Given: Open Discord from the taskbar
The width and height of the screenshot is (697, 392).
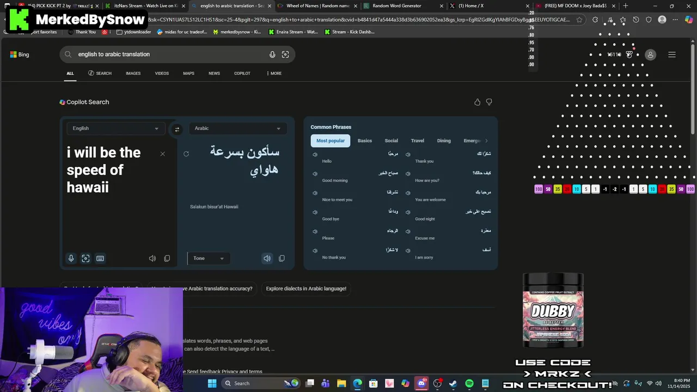Looking at the screenshot, I should point(421,384).
